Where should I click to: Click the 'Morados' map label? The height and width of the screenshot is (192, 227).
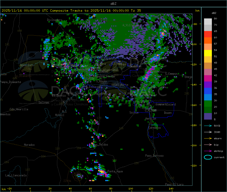29,145
